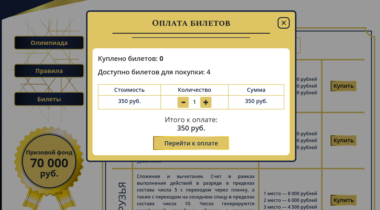Screen dimensions: 380x210
Task: Select the Сумма column header
Action: 256,90
